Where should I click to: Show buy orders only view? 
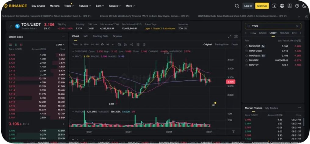pyautogui.click(x=16, y=45)
